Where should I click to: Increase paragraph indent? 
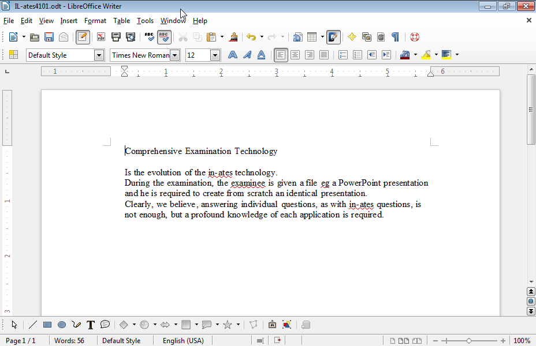(386, 55)
